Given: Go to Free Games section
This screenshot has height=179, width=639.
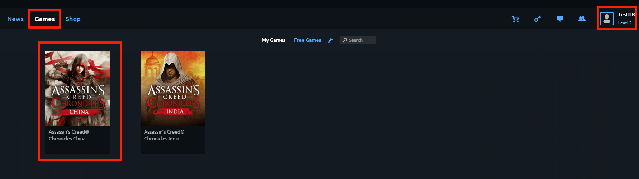Looking at the screenshot, I should click(308, 40).
